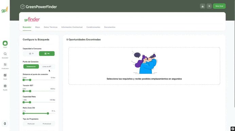Click the right handle of Capacidad Neta slider
The image size is (235, 131).
pos(30,102)
